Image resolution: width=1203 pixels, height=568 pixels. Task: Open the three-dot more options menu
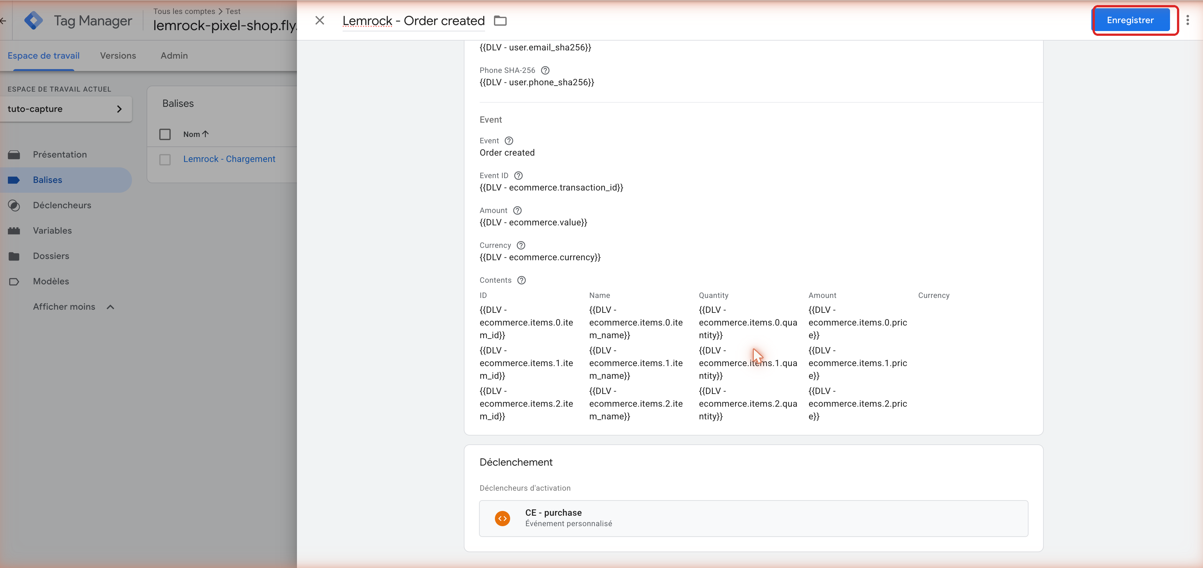click(1187, 20)
